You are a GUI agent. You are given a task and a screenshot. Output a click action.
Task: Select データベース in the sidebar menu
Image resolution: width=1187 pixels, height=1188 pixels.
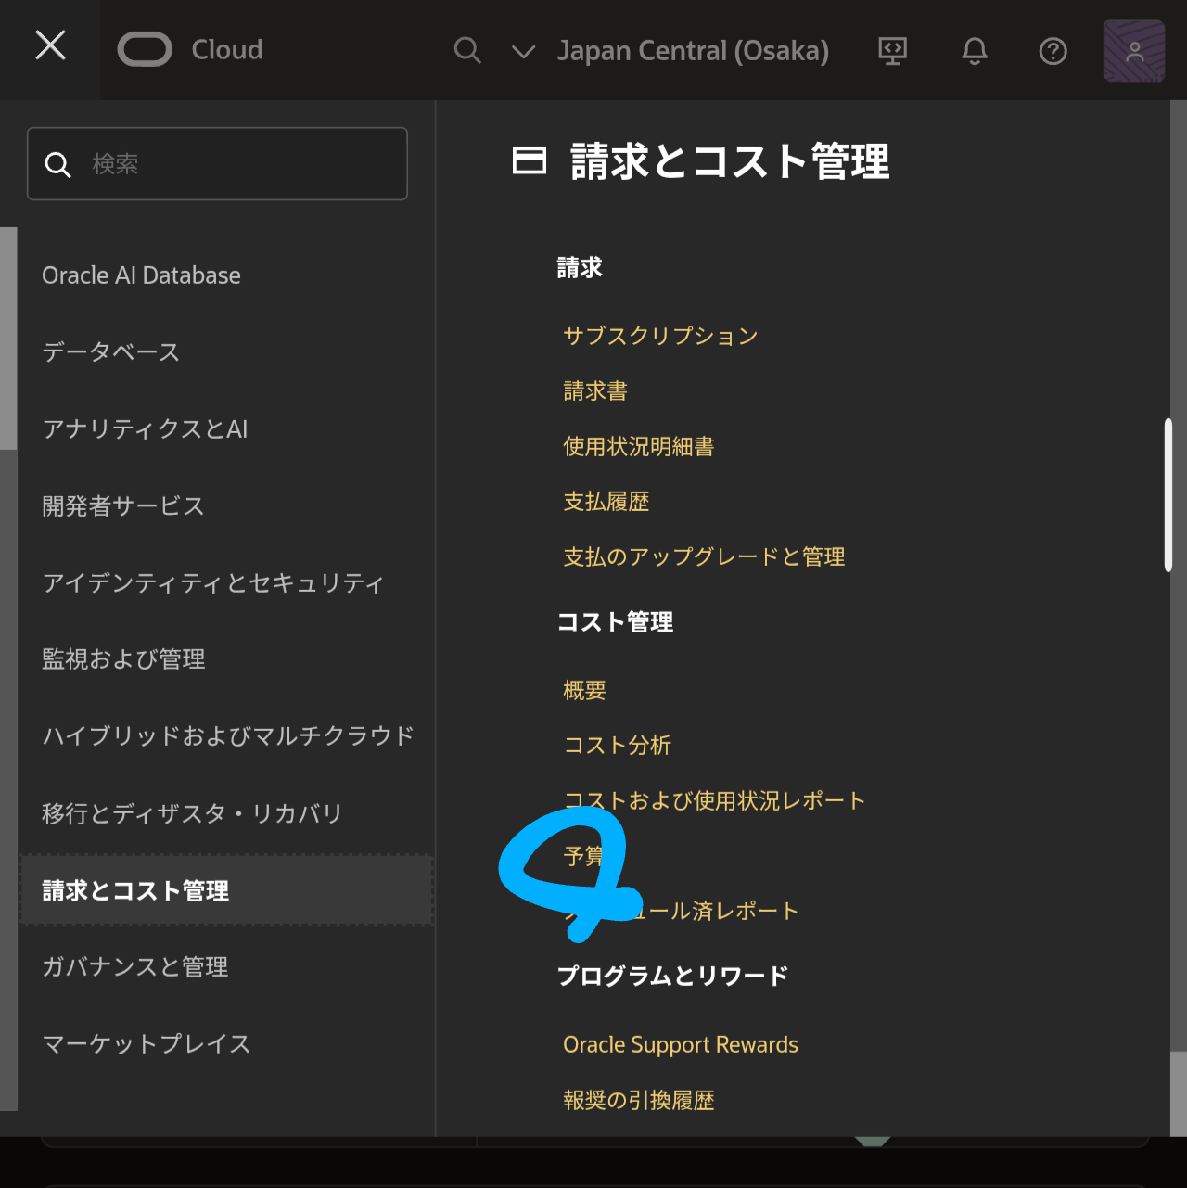click(x=110, y=351)
